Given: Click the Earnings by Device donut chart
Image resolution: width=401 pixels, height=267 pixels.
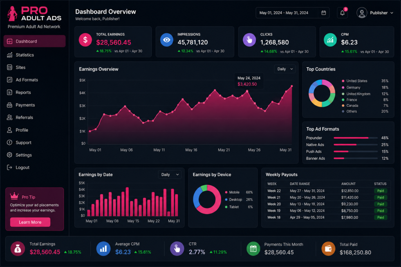Looking at the screenshot, I should pos(207,199).
